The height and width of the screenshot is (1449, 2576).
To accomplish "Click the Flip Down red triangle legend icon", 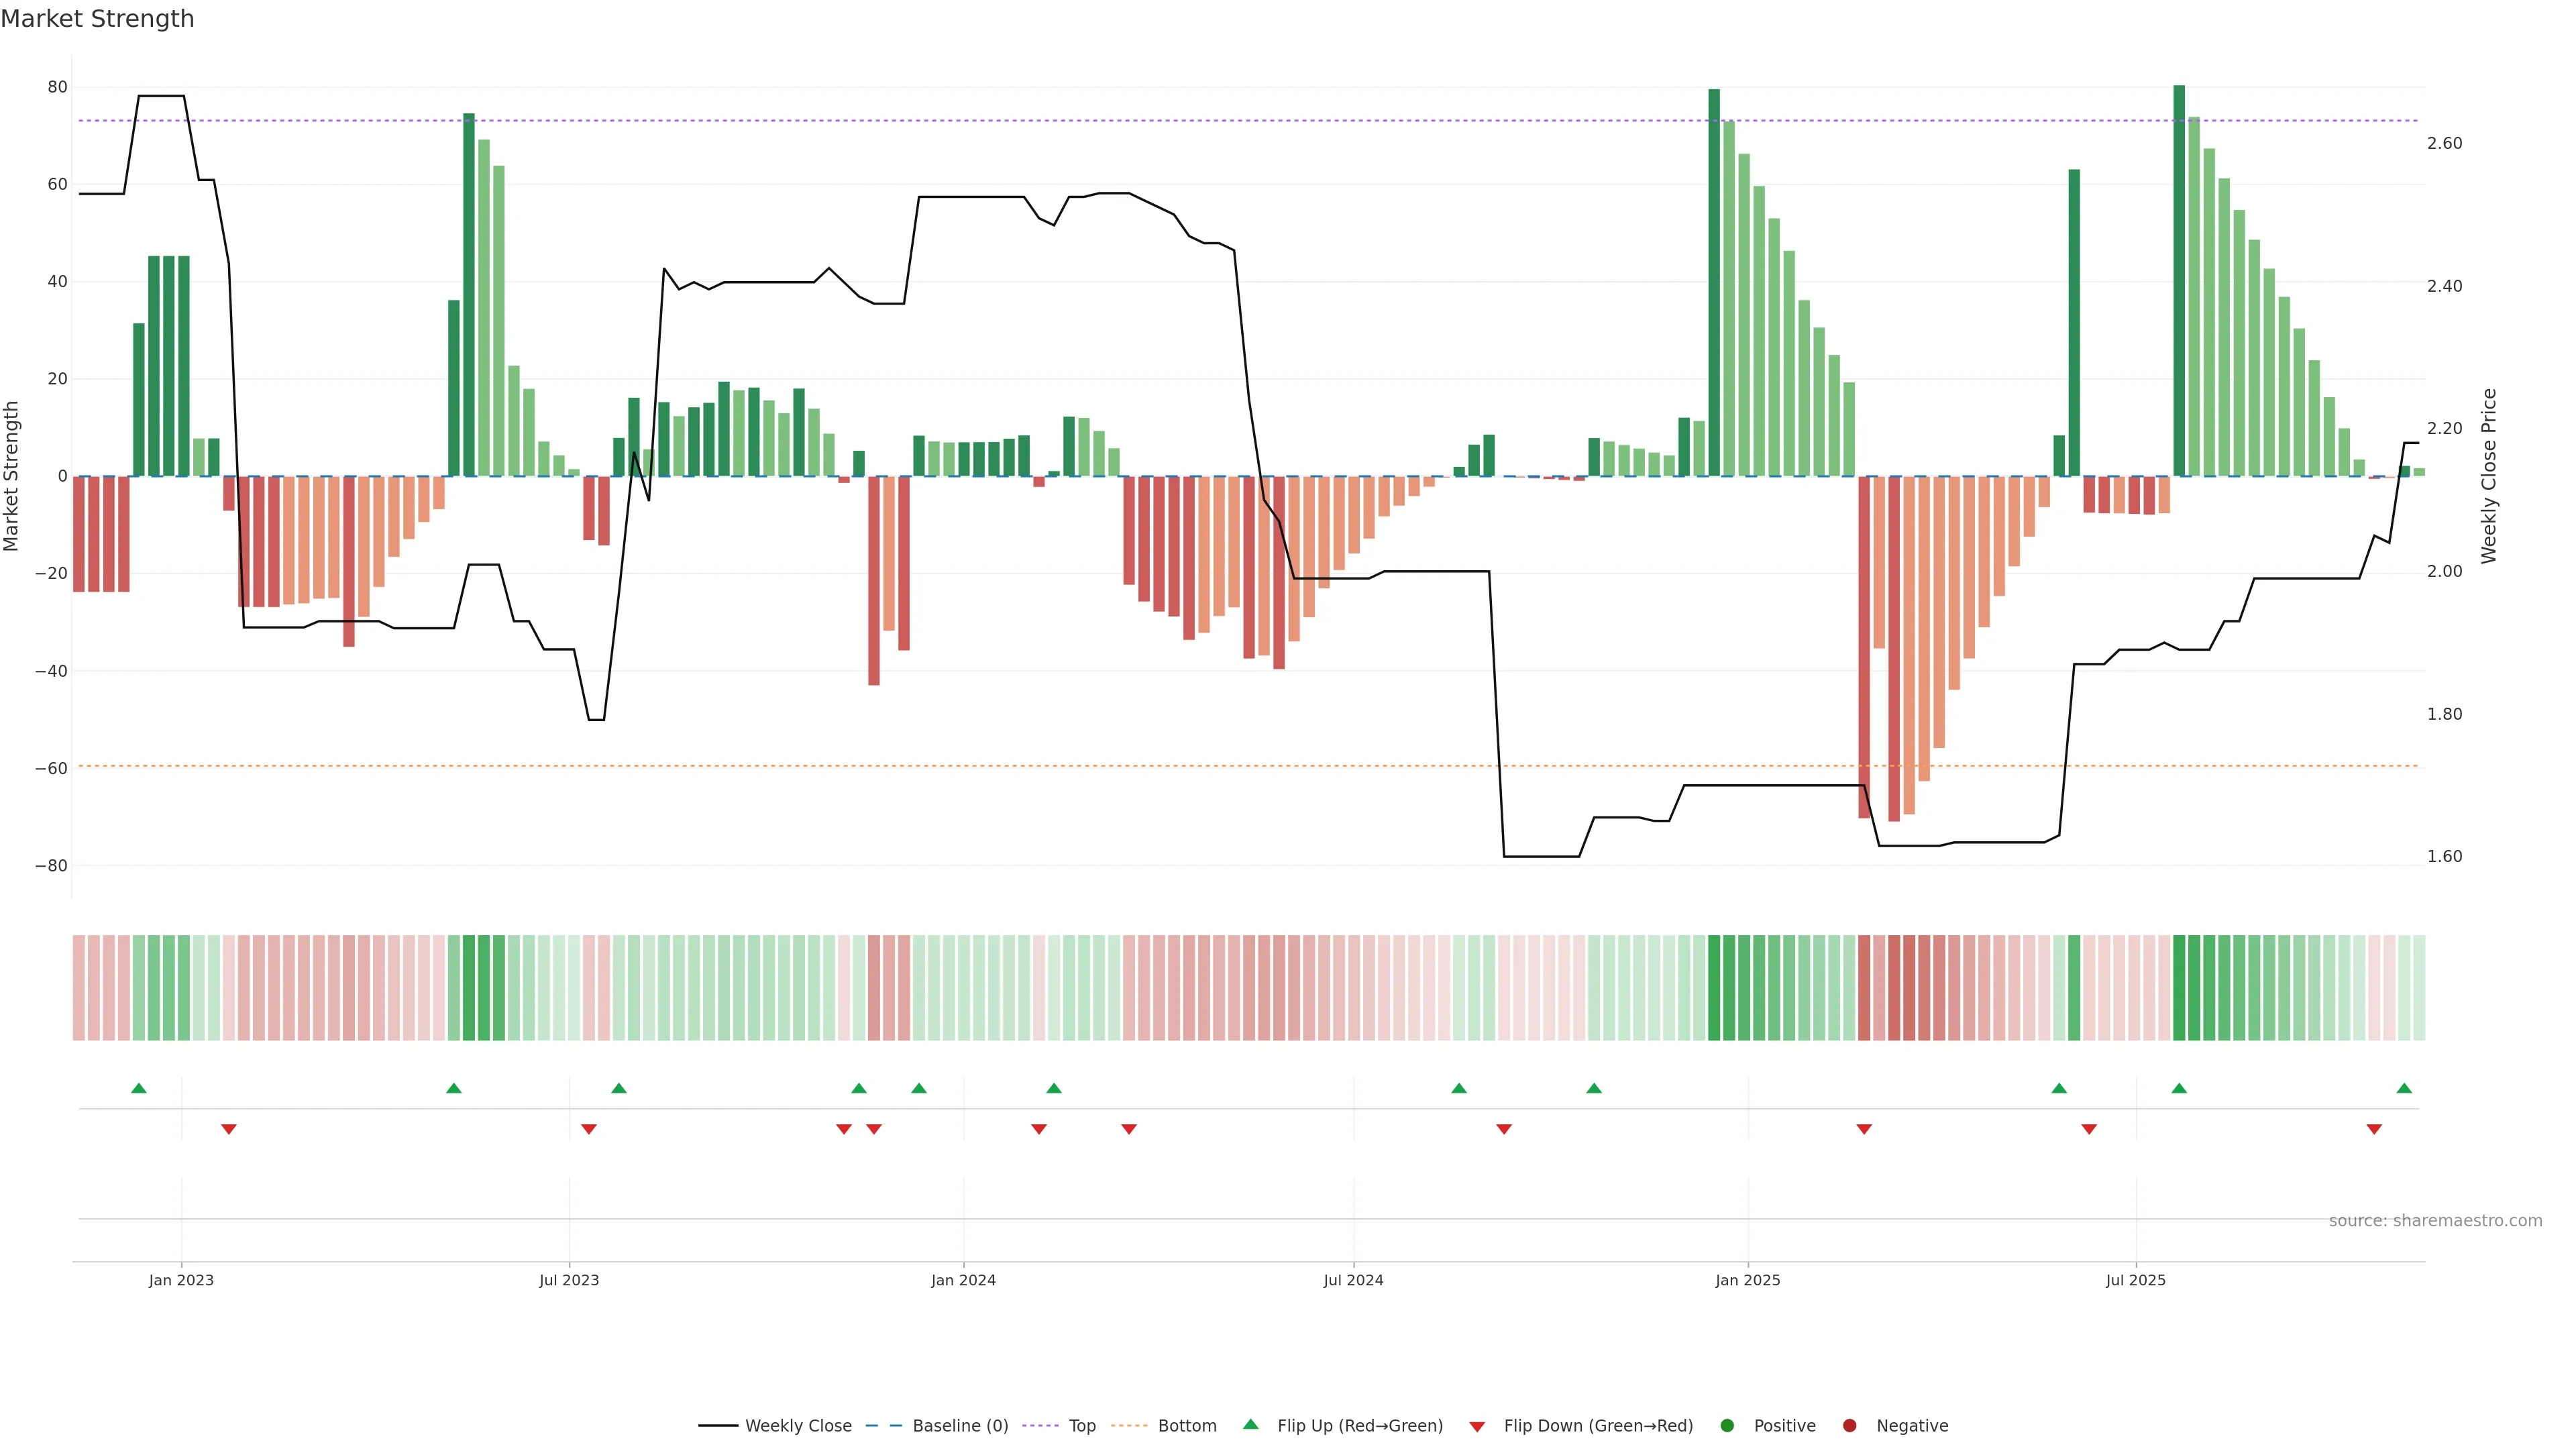I will coord(1477,1426).
